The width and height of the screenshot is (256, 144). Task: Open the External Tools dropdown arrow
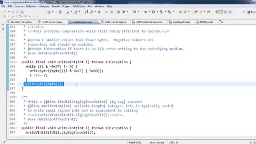click(173, 12)
